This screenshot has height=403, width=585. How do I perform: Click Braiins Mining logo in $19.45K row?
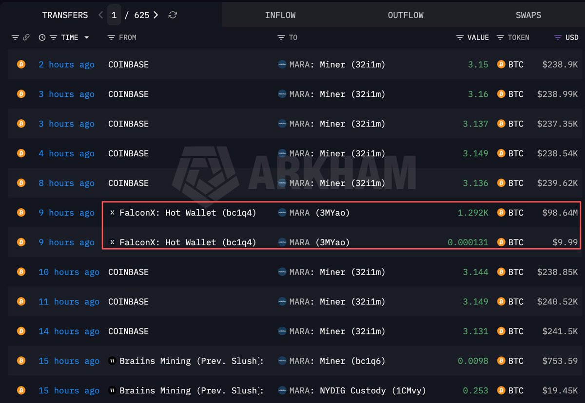pyautogui.click(x=112, y=391)
